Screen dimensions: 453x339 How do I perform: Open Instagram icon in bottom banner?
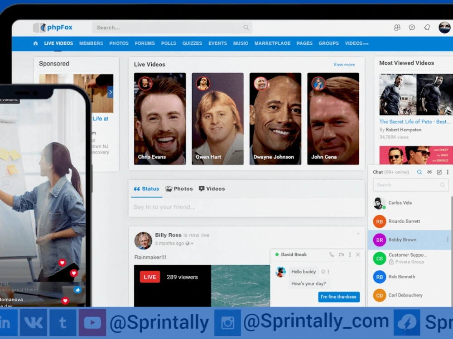[228, 323]
